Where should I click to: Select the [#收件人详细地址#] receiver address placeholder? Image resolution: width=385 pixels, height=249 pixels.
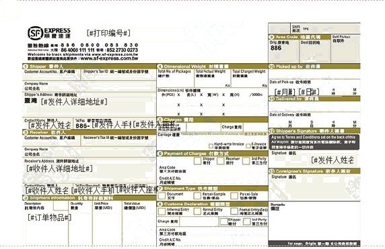click(59, 168)
